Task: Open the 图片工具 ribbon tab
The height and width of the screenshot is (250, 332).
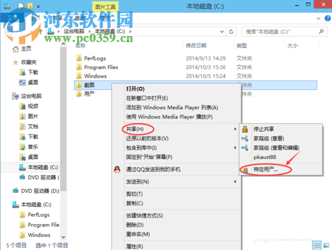Action: point(106,7)
